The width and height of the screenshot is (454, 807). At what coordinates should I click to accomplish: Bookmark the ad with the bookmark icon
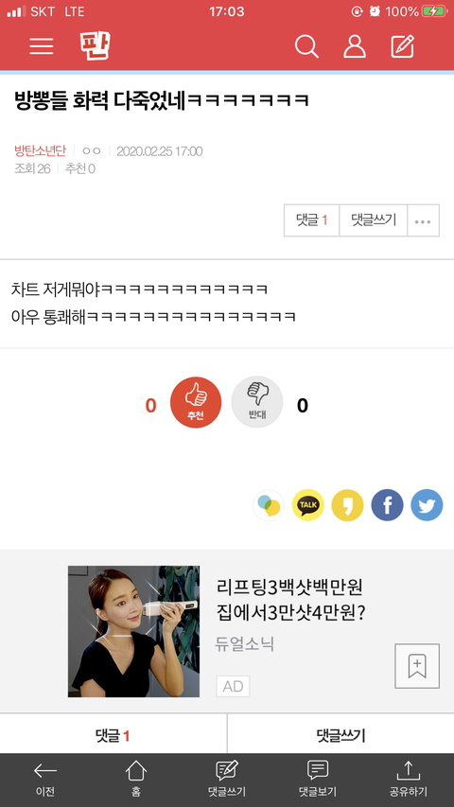click(x=417, y=666)
